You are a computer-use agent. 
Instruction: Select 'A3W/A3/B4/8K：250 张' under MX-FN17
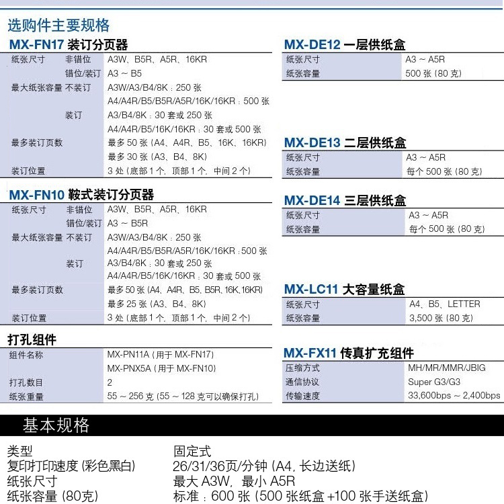point(155,87)
